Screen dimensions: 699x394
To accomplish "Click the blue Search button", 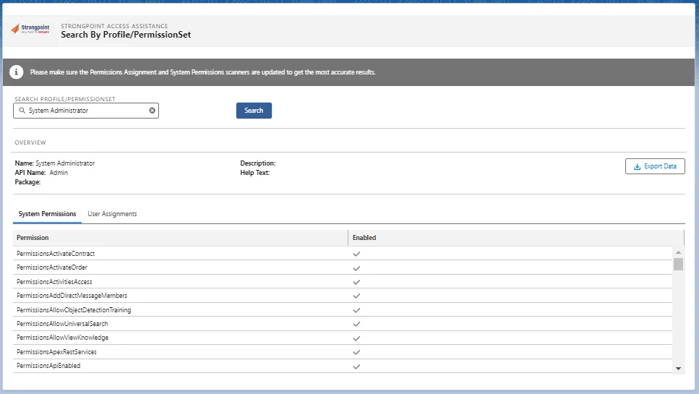I will pos(254,111).
